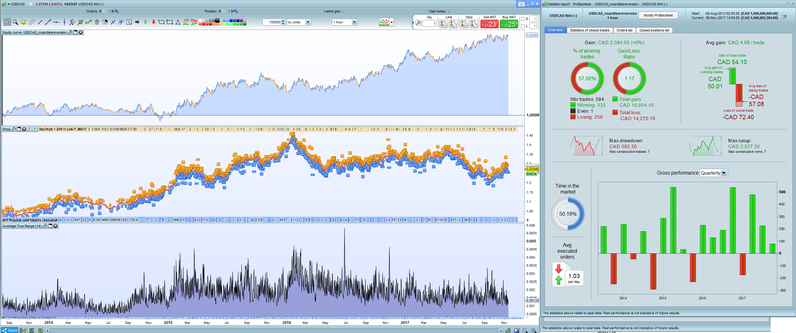796x333 pixels.
Task: Open the 1 hour timeframe dropdown
Action: point(354,22)
